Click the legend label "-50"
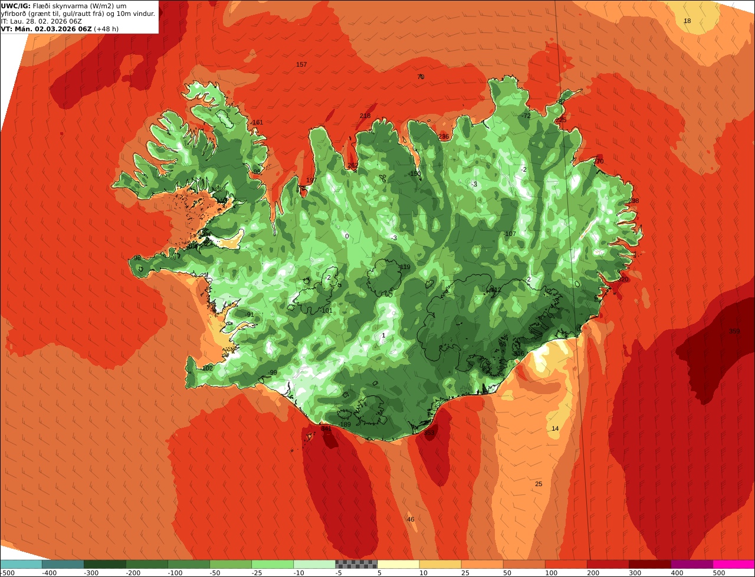Image resolution: width=755 pixels, height=577 pixels. tap(216, 573)
